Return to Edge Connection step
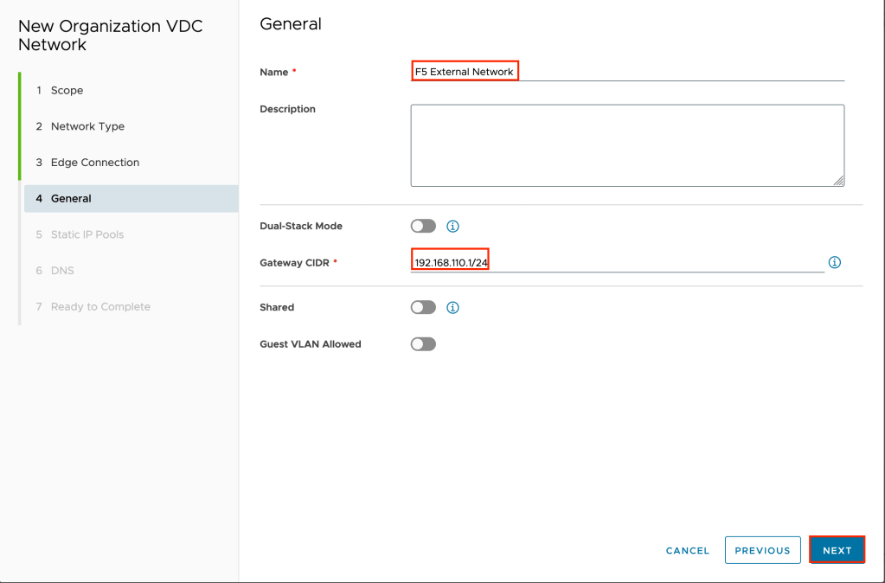Viewport: 885px width, 583px height. [x=94, y=163]
